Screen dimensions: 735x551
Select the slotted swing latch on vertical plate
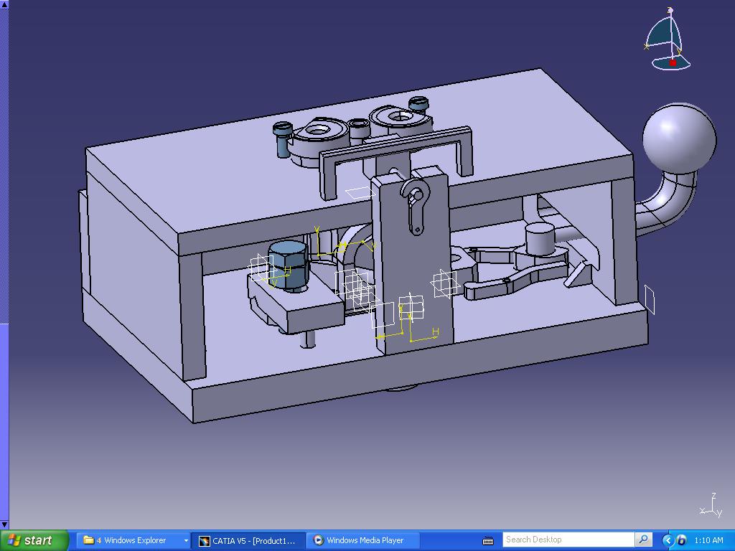tap(416, 205)
